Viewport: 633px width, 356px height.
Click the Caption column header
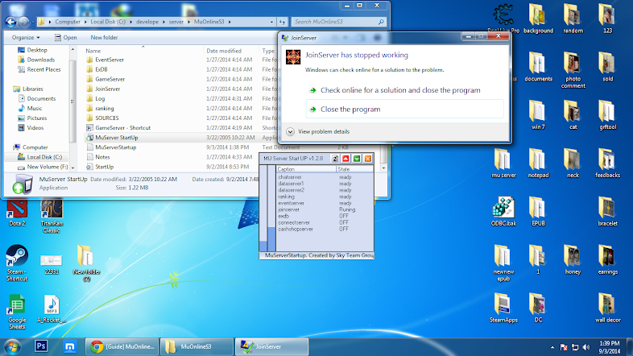point(306,169)
